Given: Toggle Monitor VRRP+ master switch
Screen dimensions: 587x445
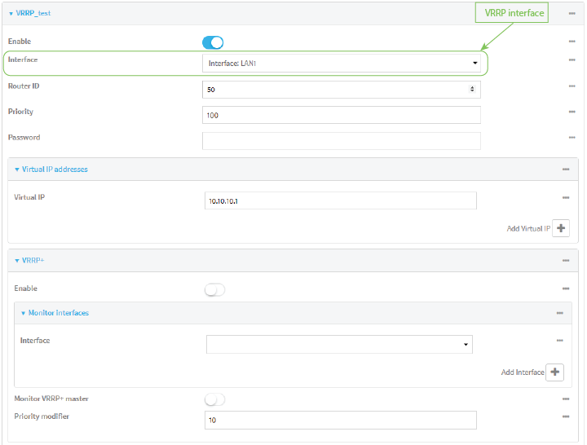Looking at the screenshot, I should [x=214, y=399].
